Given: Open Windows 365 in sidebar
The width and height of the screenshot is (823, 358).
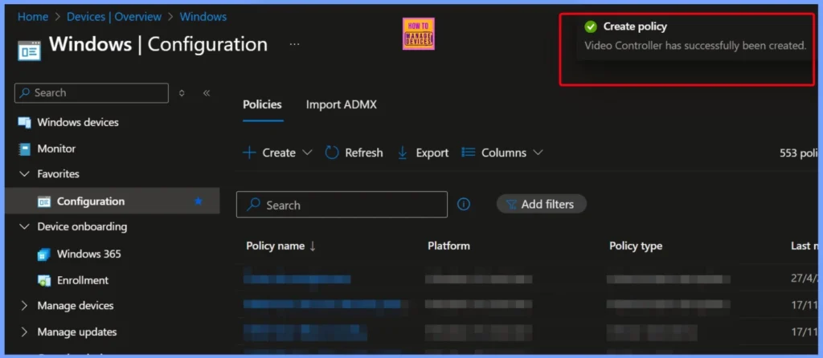Looking at the screenshot, I should [88, 254].
